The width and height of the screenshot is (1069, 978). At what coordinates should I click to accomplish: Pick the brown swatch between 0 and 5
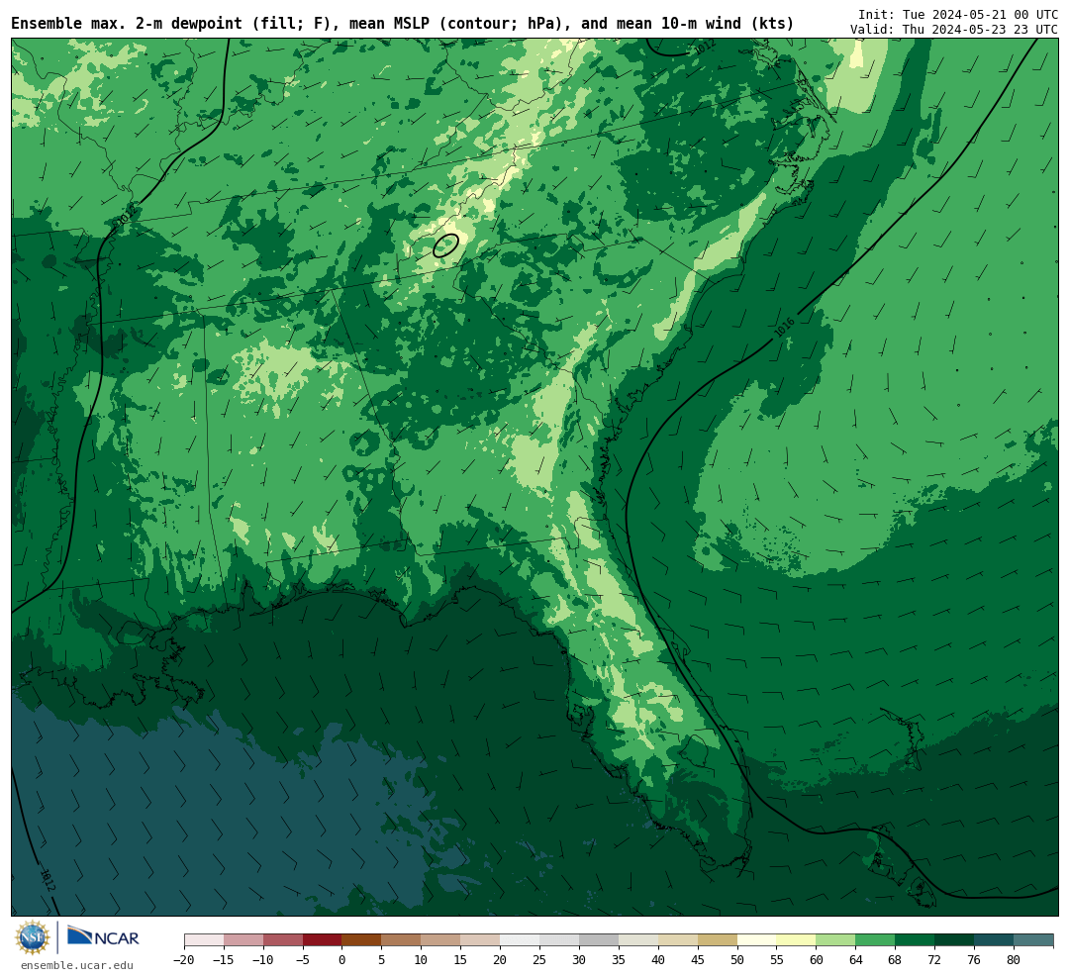[x=362, y=940]
